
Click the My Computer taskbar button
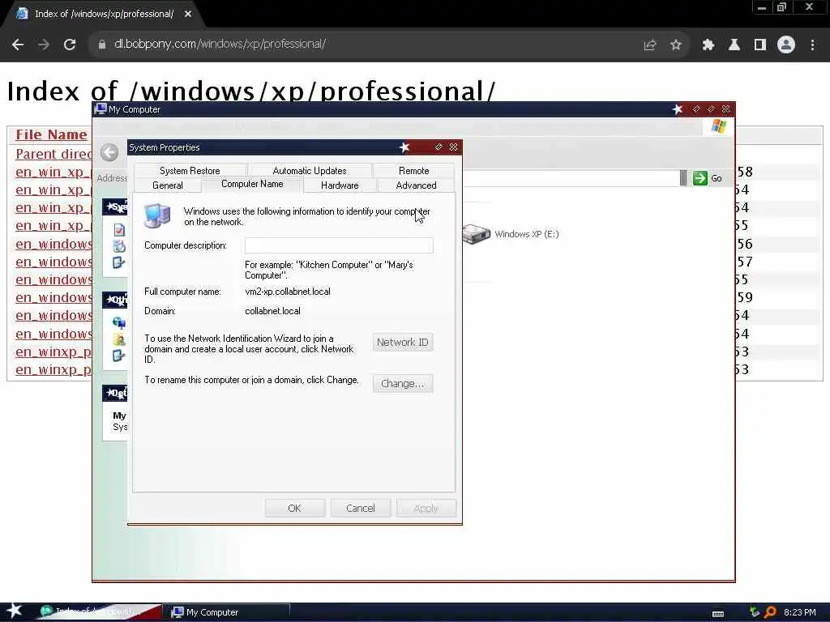pyautogui.click(x=228, y=612)
